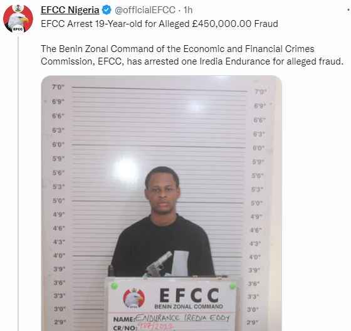Image resolution: width=351 pixels, height=331 pixels.
Task: Click the left green pin on placard
Action: click(x=114, y=285)
